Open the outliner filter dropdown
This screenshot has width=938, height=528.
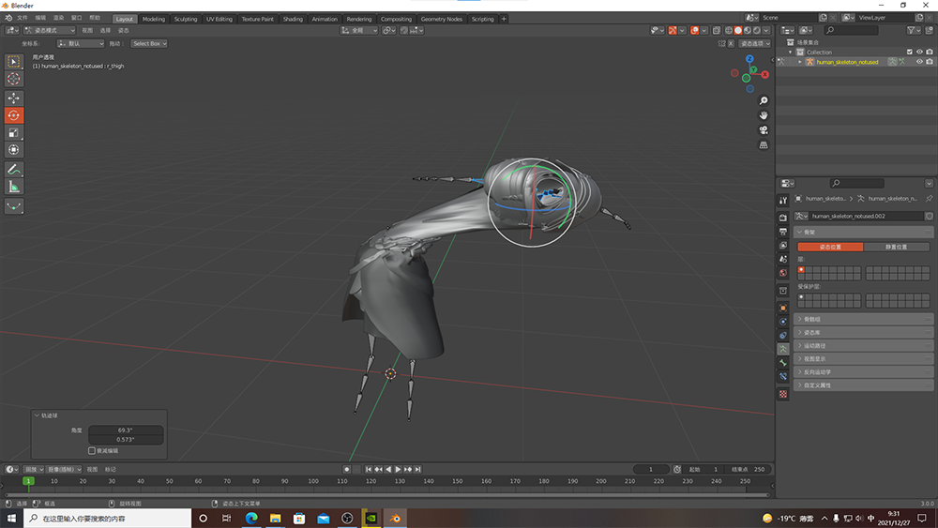tap(914, 31)
